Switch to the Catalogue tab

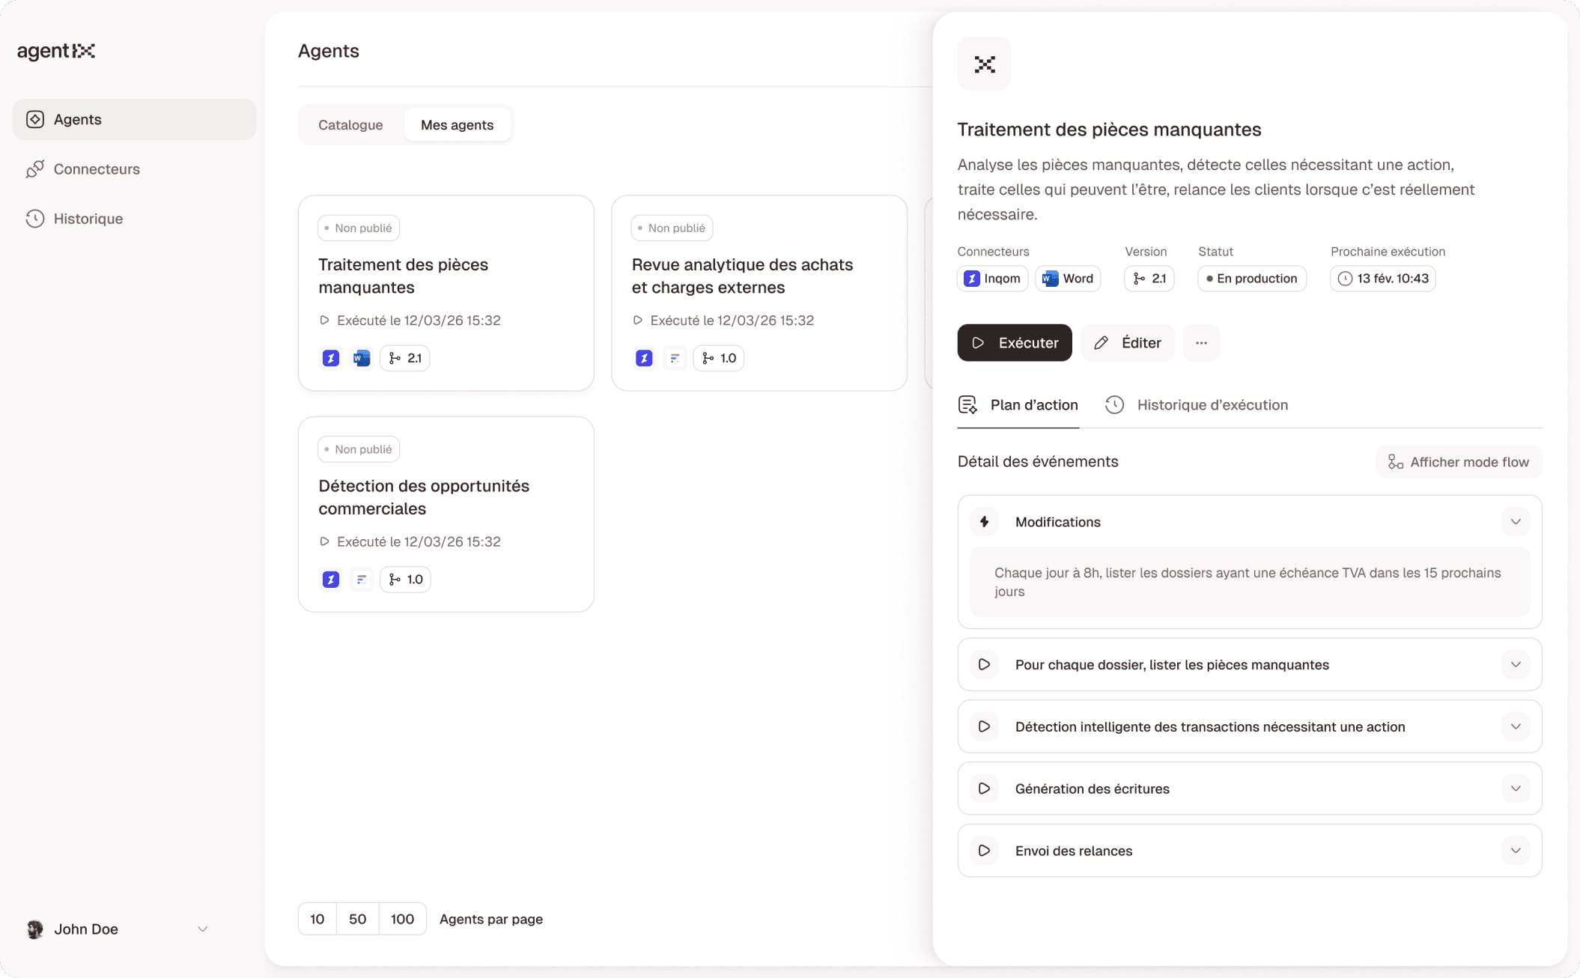tap(350, 124)
